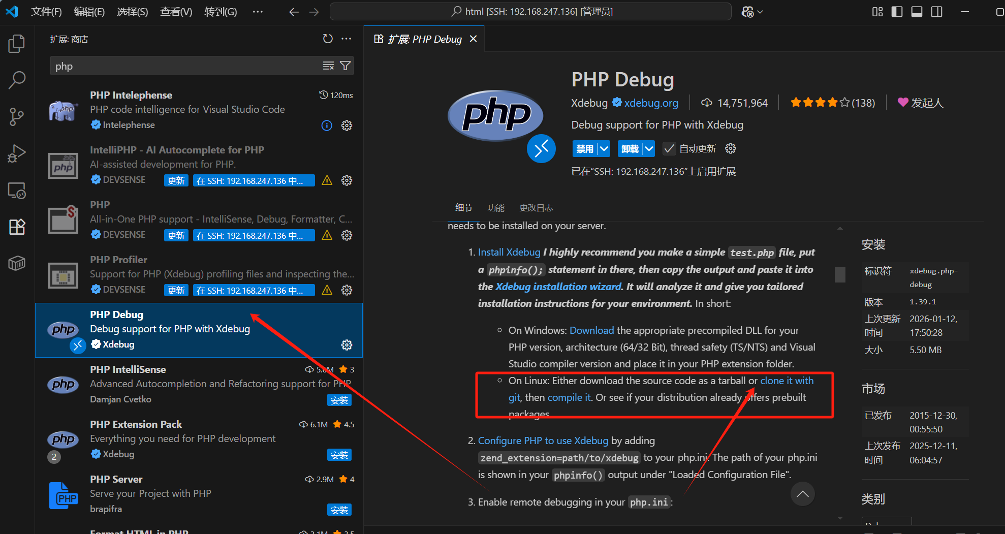Open the Remote Explorer view

[x=17, y=191]
